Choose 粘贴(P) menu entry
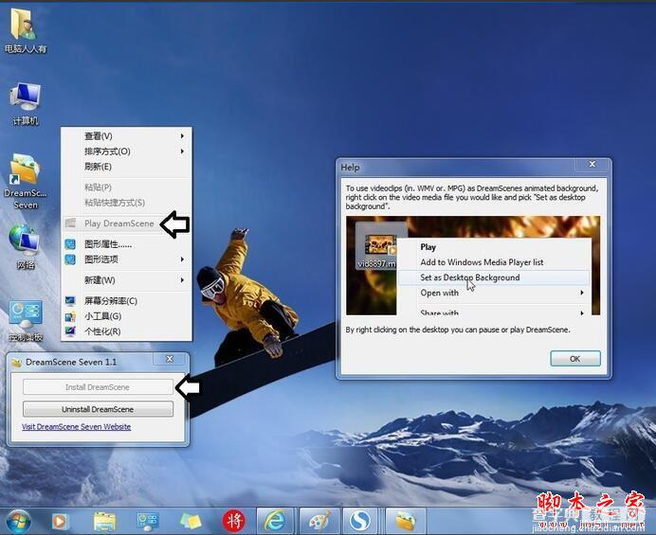The width and height of the screenshot is (656, 535). (x=126, y=187)
